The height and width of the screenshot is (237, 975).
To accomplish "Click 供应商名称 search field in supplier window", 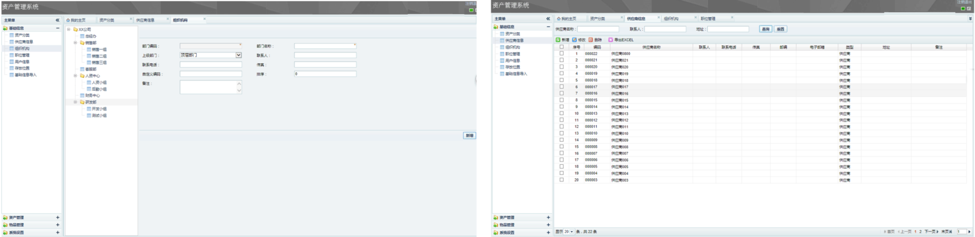I will [x=598, y=29].
